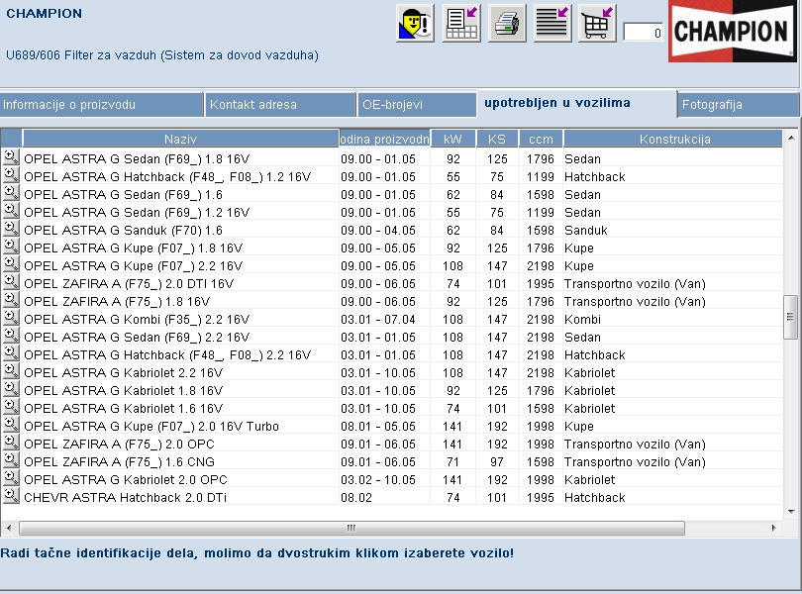This screenshot has width=802, height=594.
Task: Click the U689/606 Filter za vazduh title
Action: (162, 55)
